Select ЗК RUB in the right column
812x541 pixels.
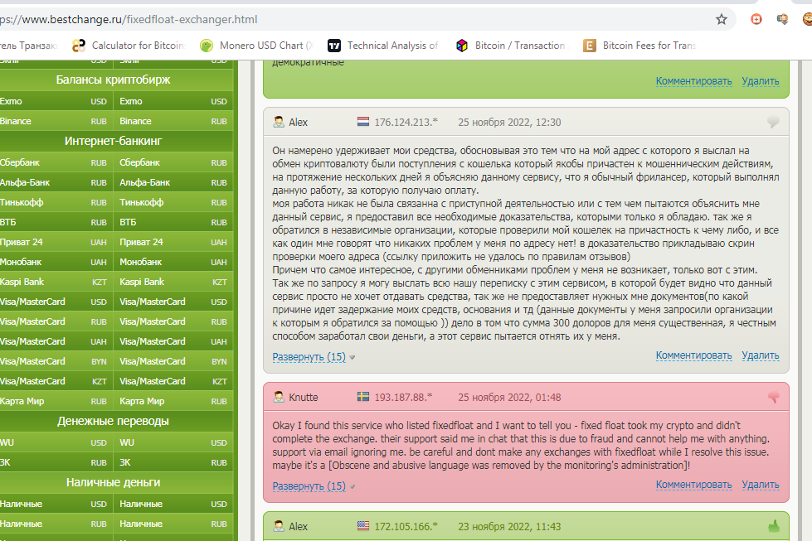coord(173,462)
